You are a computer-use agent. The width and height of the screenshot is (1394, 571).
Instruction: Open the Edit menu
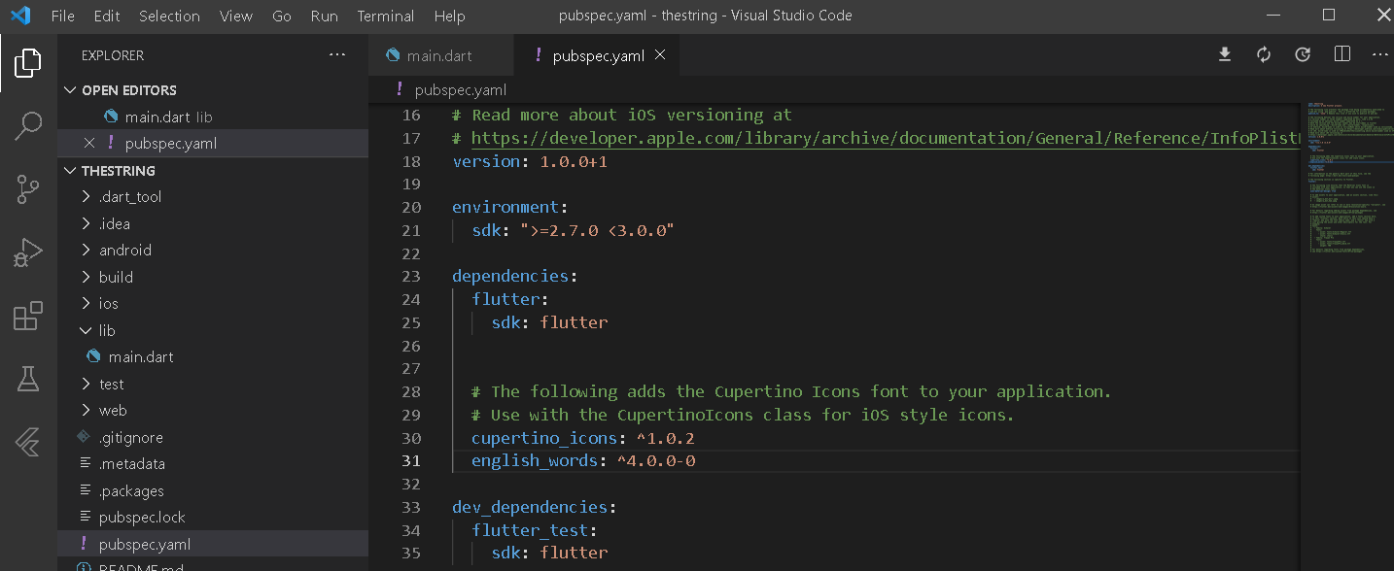tap(107, 17)
